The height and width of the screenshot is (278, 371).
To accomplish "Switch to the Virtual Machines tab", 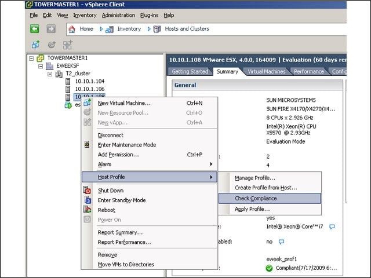I will pos(267,71).
